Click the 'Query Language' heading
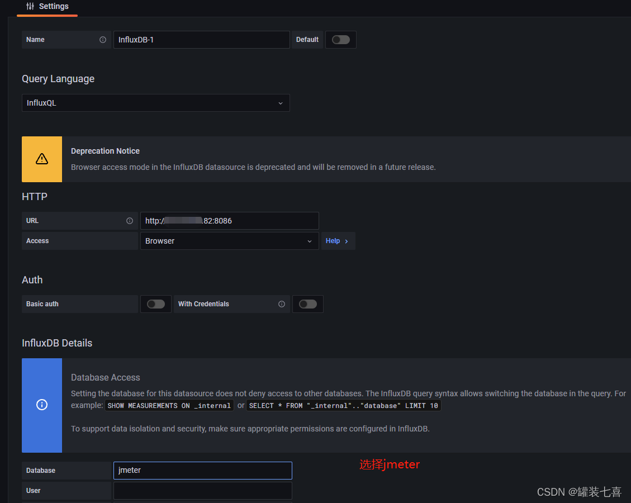This screenshot has height=503, width=631. click(58, 79)
